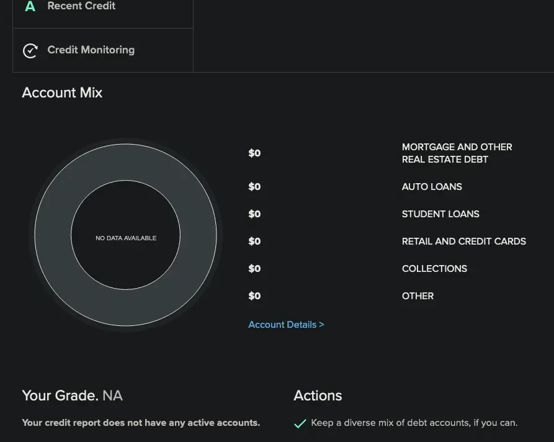Select the Auto Loans category label
Viewport: 554px width, 442px height.
tap(432, 187)
